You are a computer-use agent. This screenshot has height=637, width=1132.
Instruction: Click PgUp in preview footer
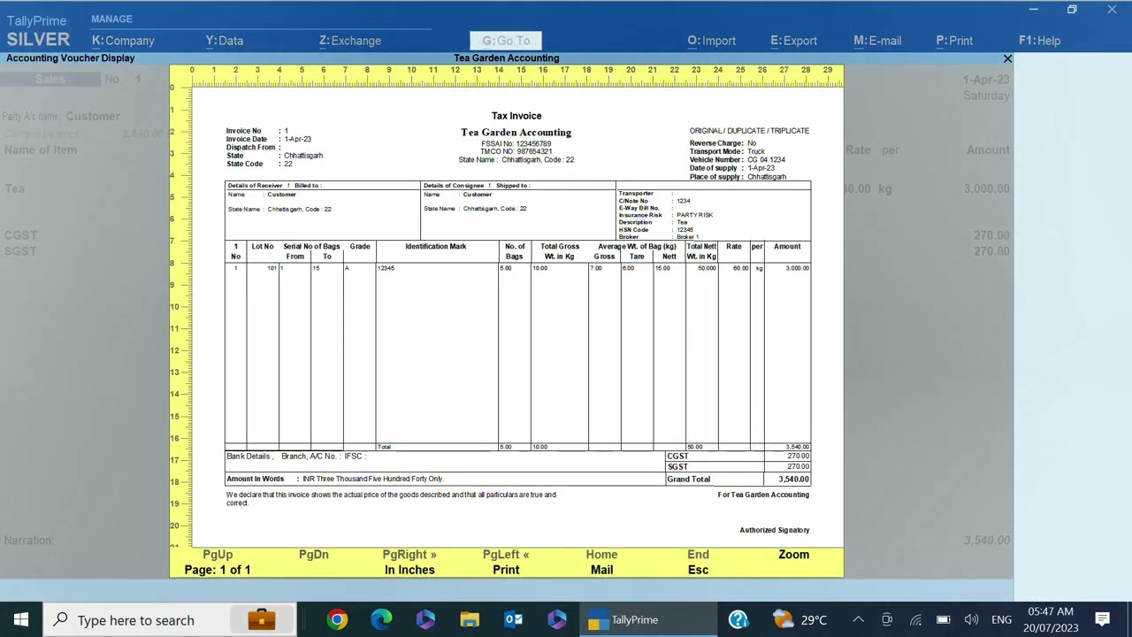click(x=218, y=555)
